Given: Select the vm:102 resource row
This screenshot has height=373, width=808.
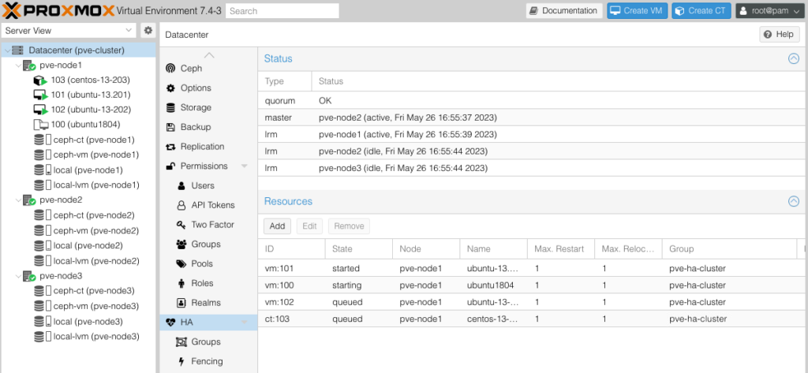Looking at the screenshot, I should coord(533,302).
